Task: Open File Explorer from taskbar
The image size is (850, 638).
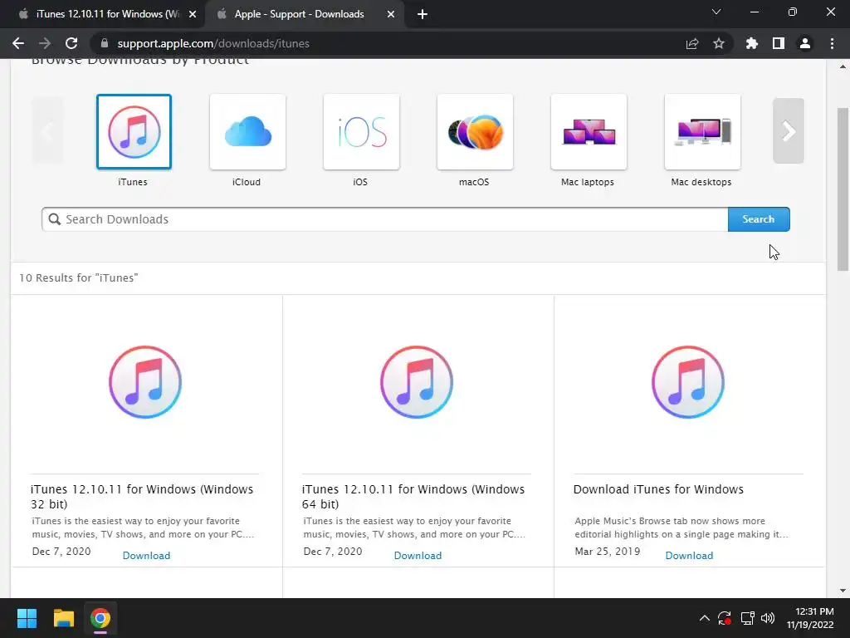Action: tap(63, 618)
